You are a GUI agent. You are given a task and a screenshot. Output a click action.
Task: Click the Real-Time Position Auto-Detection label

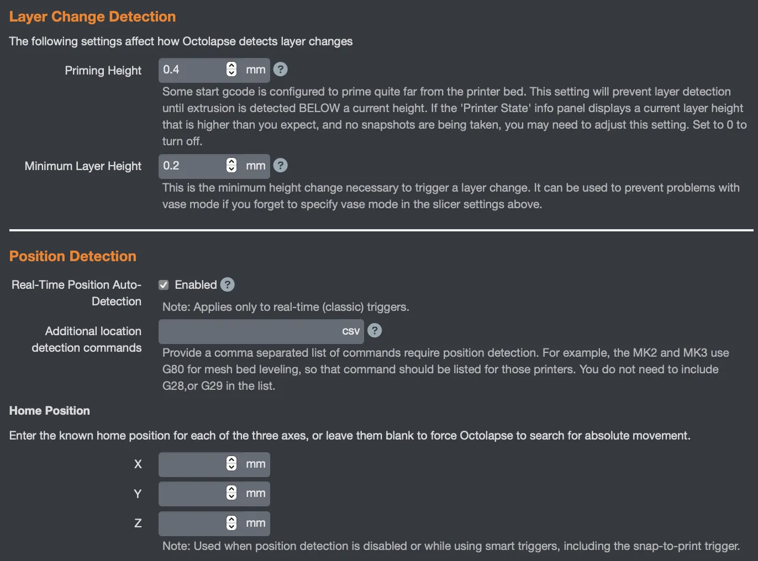point(76,293)
